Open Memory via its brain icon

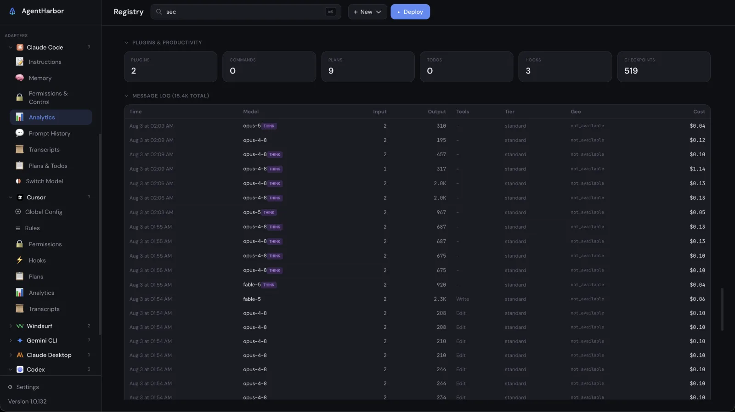pyautogui.click(x=20, y=78)
